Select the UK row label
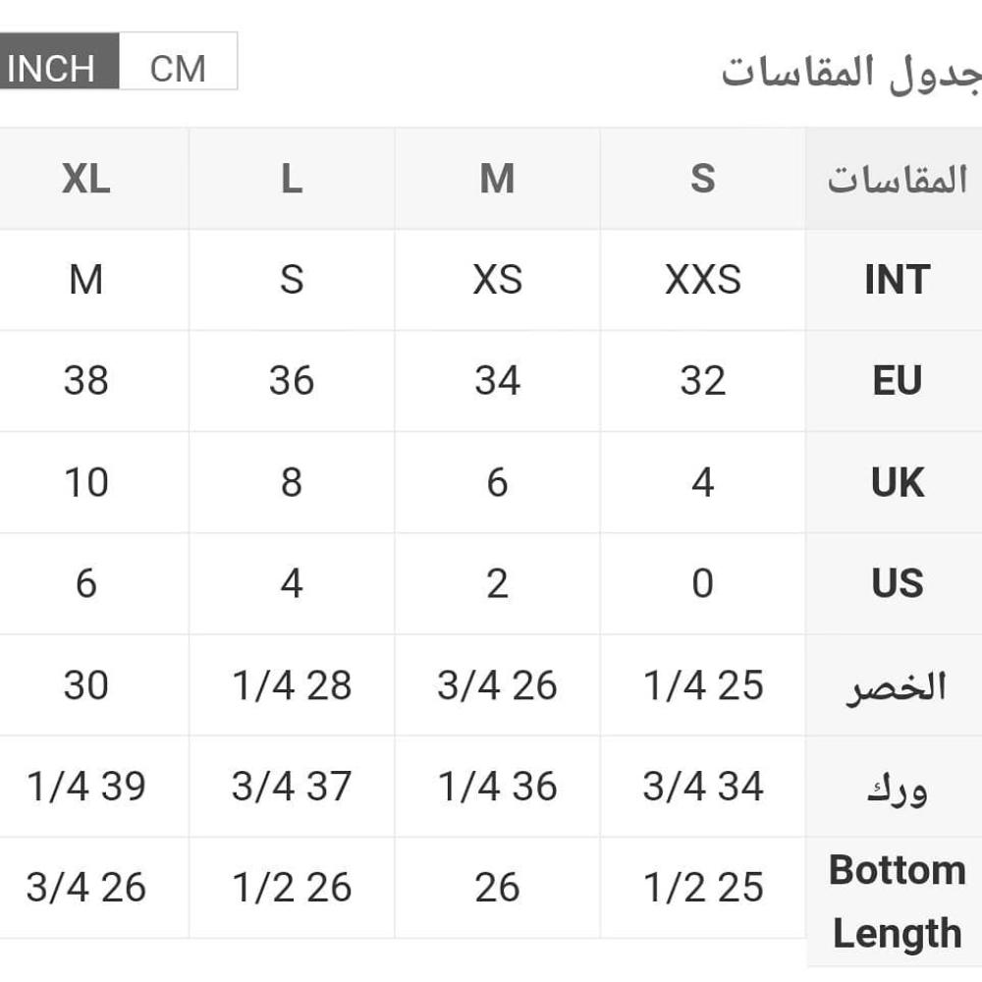Viewport: 982px width, 982px height. click(x=897, y=483)
